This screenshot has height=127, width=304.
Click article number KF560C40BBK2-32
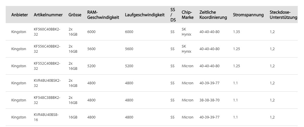[47, 32]
